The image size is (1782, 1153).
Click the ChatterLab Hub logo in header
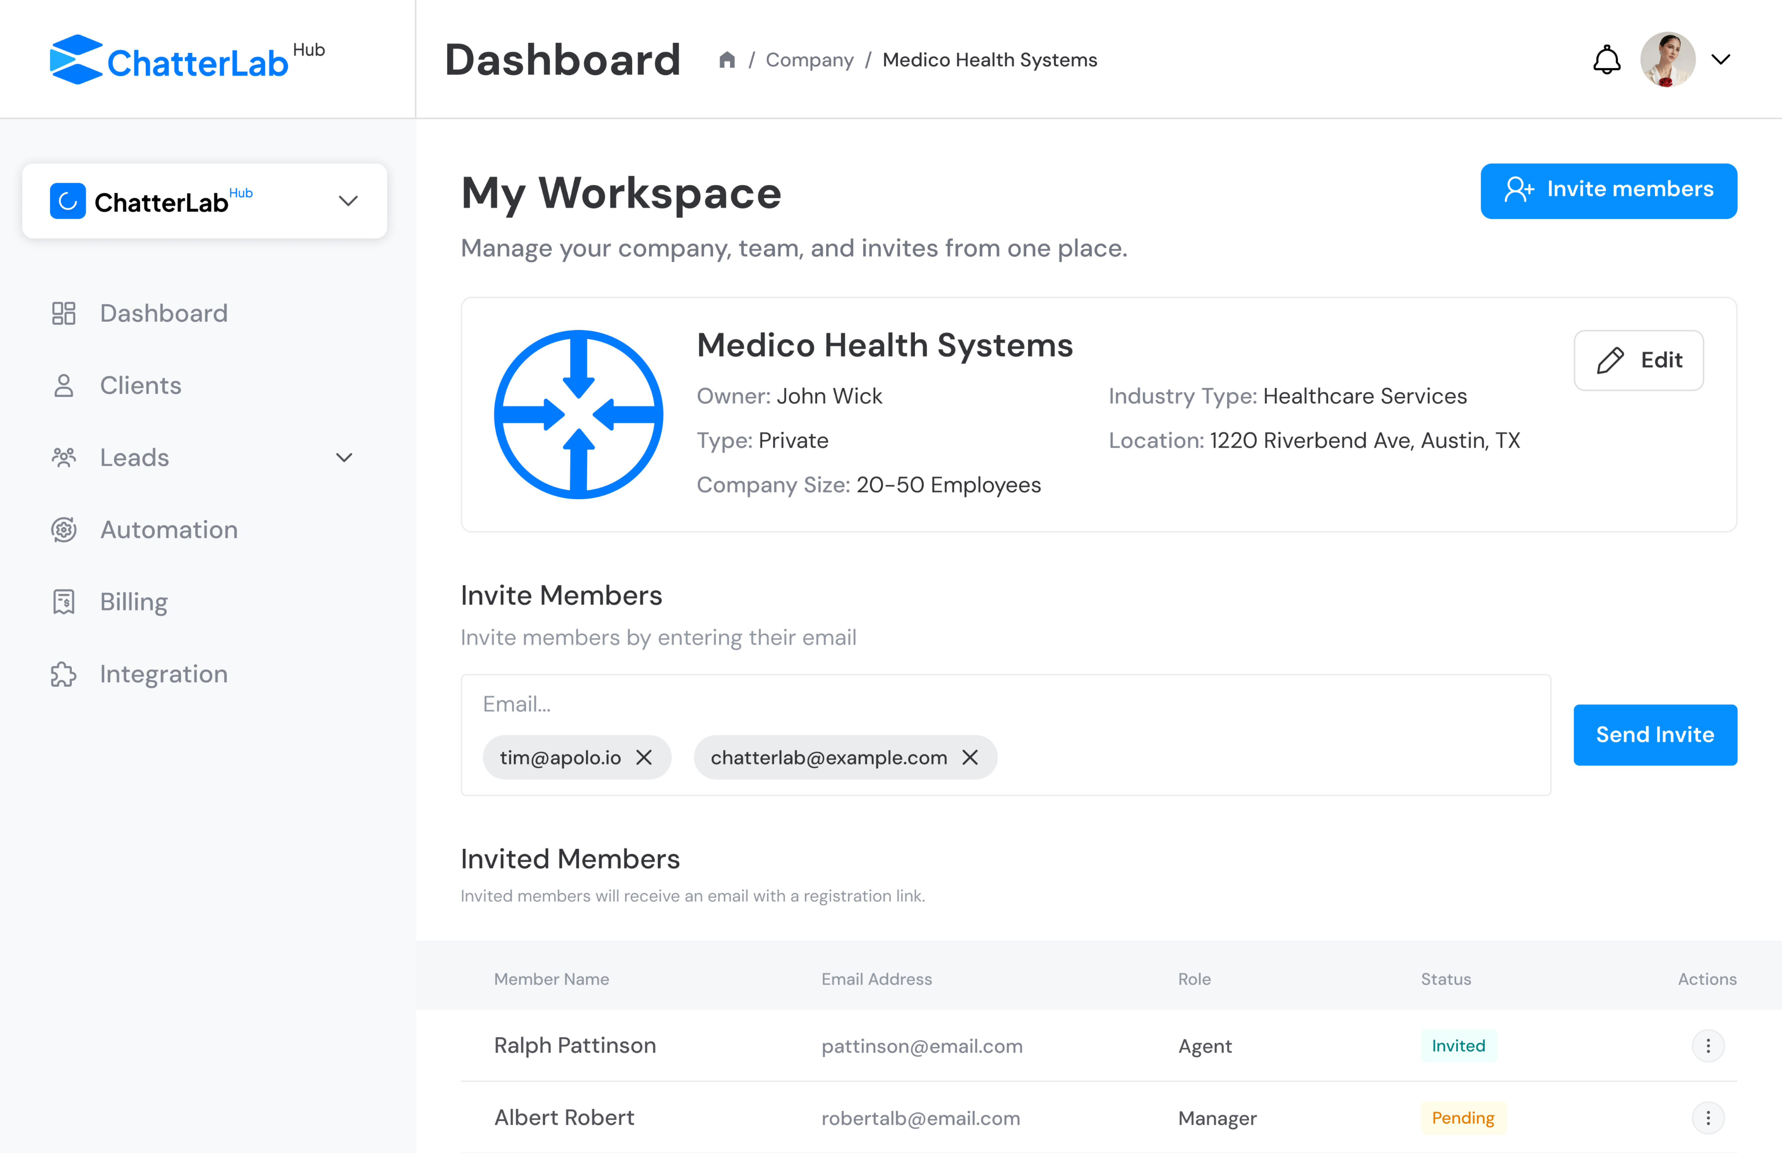pos(187,60)
